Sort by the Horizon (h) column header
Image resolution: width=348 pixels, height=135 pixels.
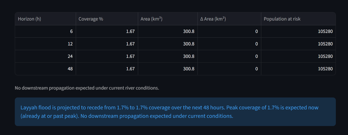tap(45, 19)
